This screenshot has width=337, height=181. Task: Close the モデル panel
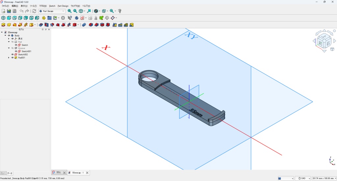[x=49, y=29]
